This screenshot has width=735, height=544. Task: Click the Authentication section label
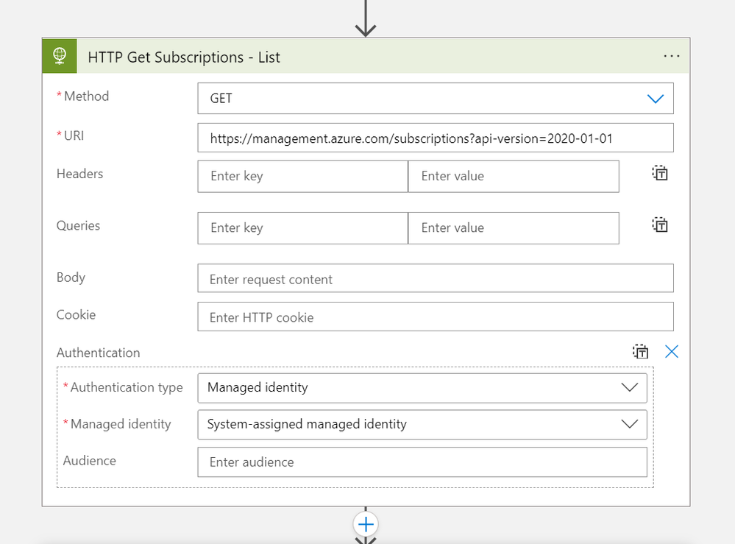(98, 353)
